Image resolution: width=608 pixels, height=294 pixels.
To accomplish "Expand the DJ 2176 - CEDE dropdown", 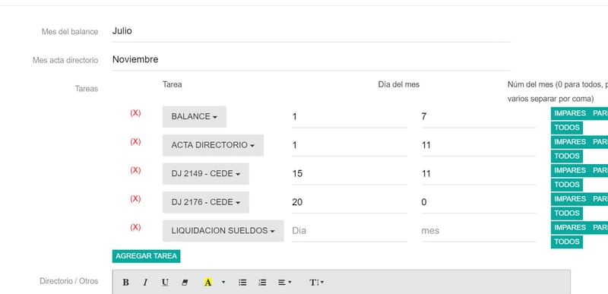I will click(x=205, y=202).
